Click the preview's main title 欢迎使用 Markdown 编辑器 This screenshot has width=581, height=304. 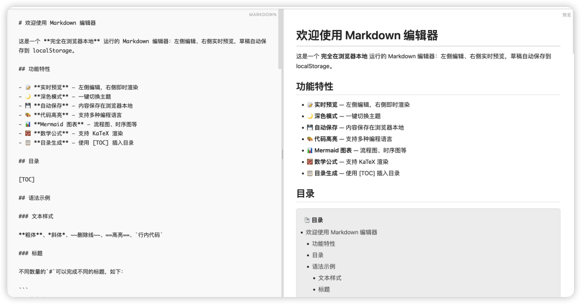(x=367, y=35)
